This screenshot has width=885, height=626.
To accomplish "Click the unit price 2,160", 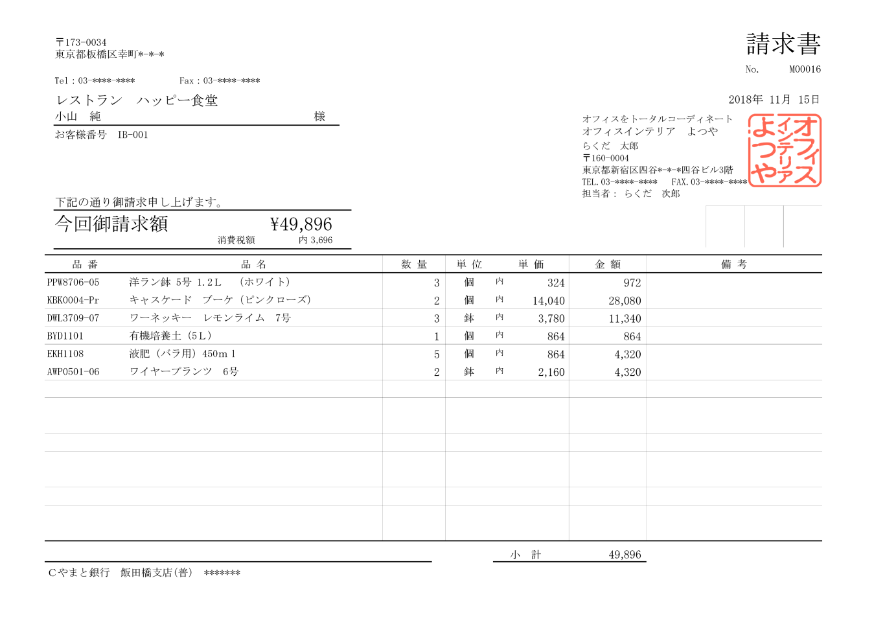I will [551, 373].
